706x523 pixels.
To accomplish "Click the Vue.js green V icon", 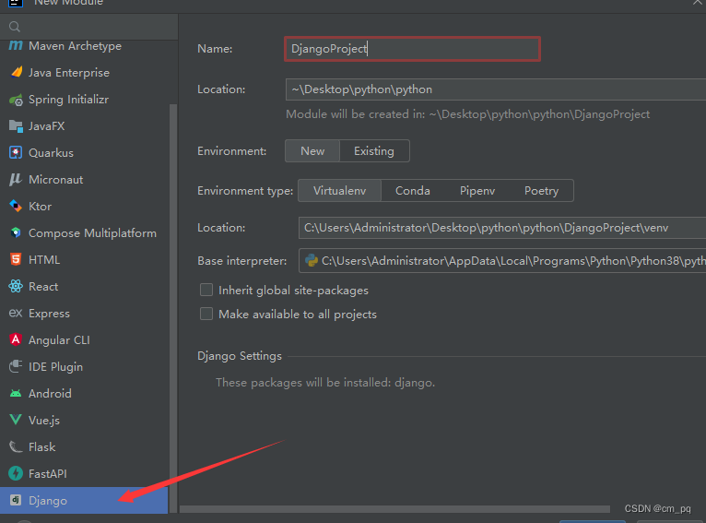I will (16, 420).
